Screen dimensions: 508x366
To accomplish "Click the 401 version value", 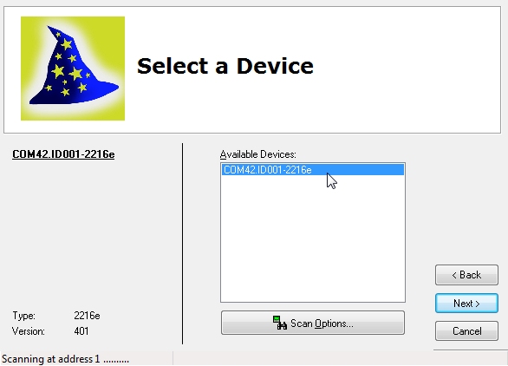I will (x=81, y=331).
